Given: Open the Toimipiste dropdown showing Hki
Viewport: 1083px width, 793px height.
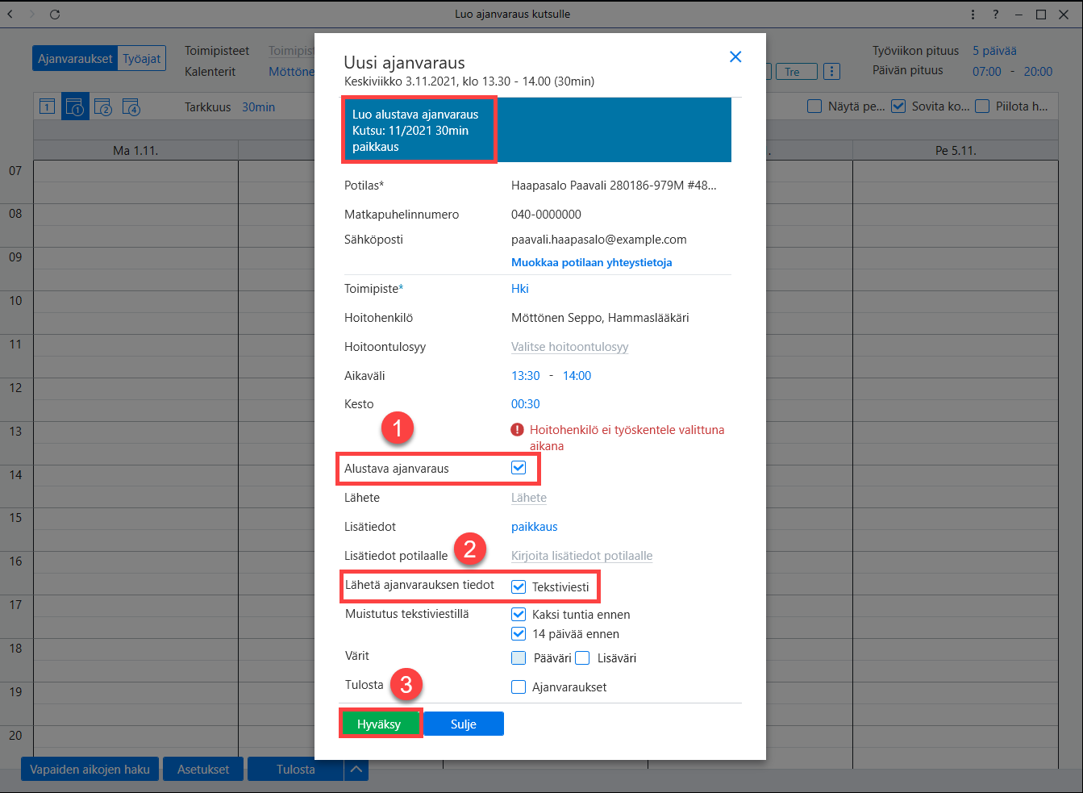Looking at the screenshot, I should coord(520,288).
